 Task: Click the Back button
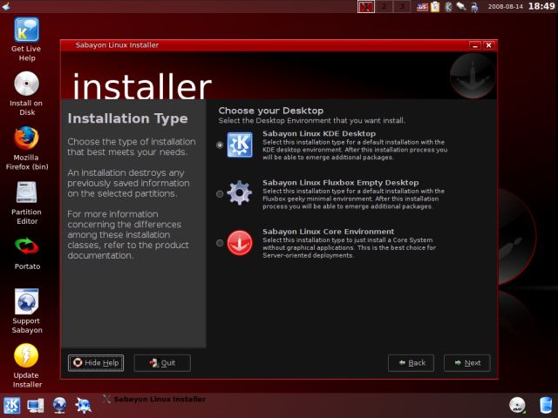tap(411, 363)
